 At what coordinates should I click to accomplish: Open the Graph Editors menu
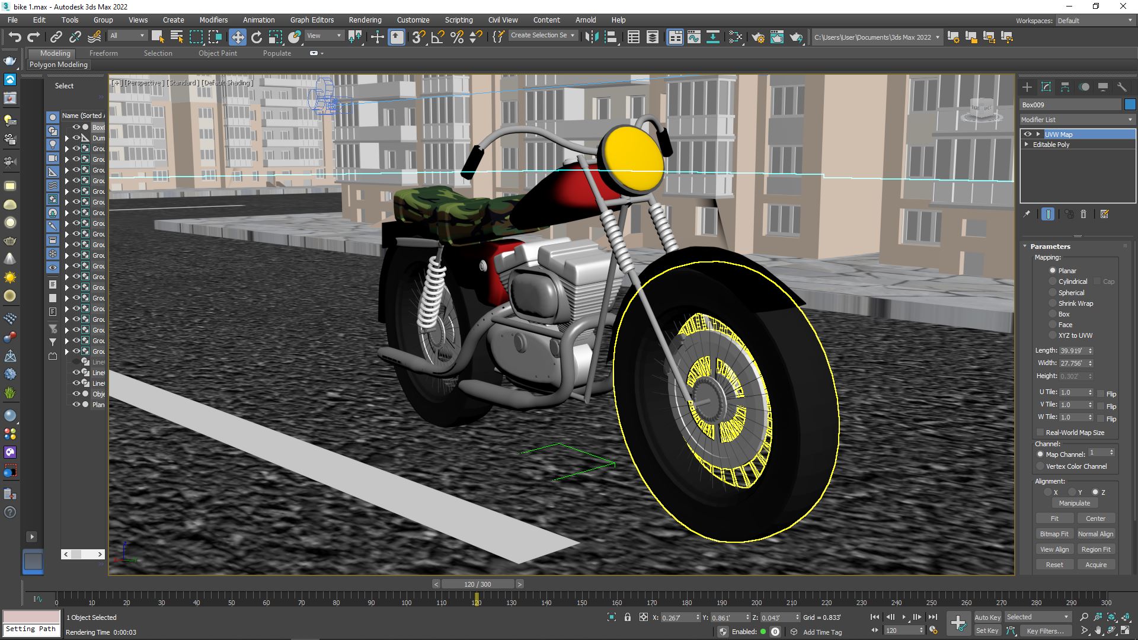[x=312, y=20]
